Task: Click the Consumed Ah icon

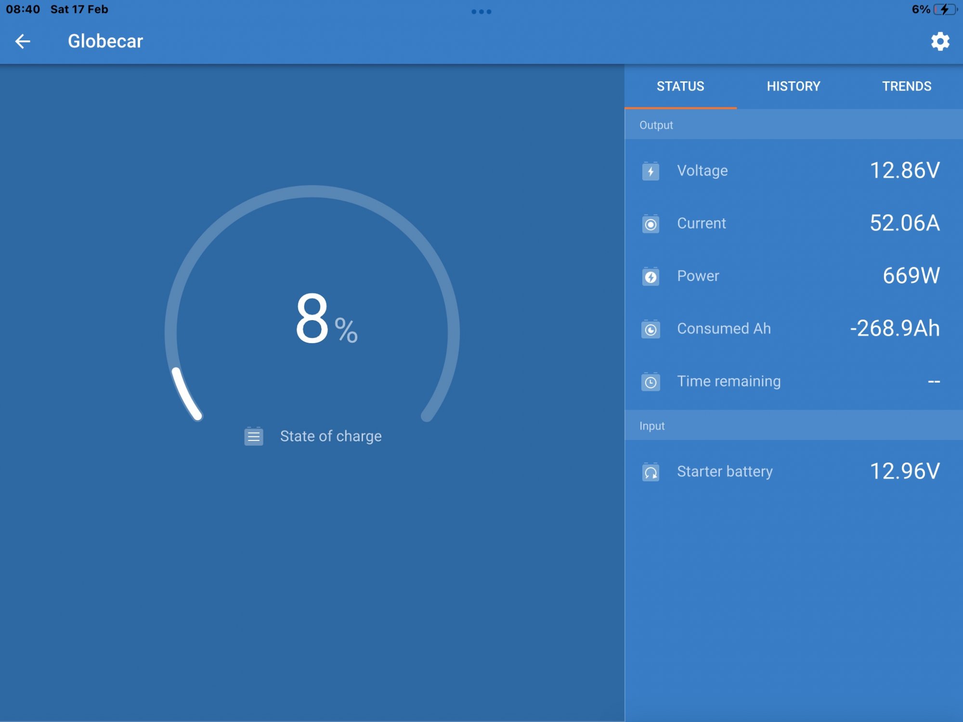Action: click(x=651, y=329)
